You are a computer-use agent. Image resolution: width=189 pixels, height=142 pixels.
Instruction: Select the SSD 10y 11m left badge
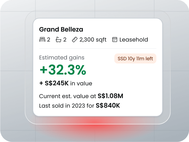coord(135,59)
